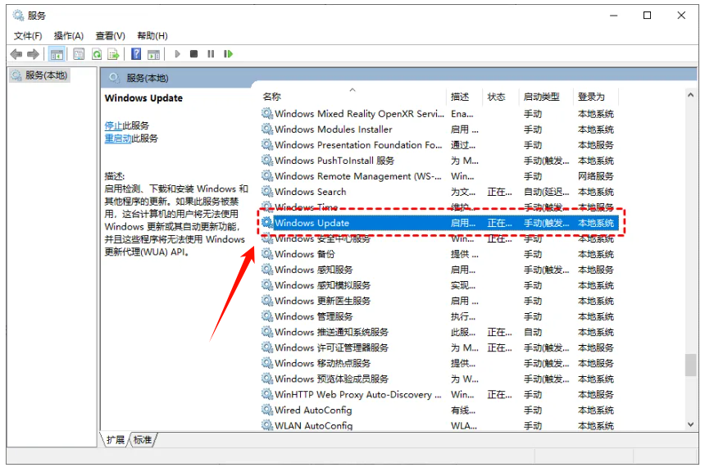Click gear icon of Windows Modules Installer
Image resolution: width=705 pixels, height=472 pixels.
267,129
